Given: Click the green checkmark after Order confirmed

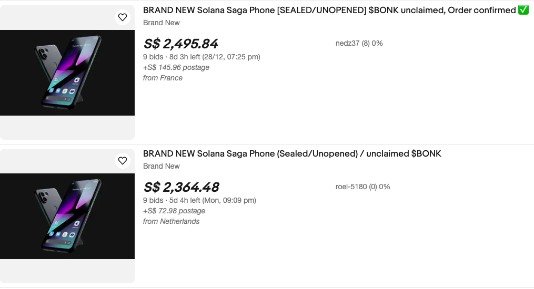Looking at the screenshot, I should 523,10.
